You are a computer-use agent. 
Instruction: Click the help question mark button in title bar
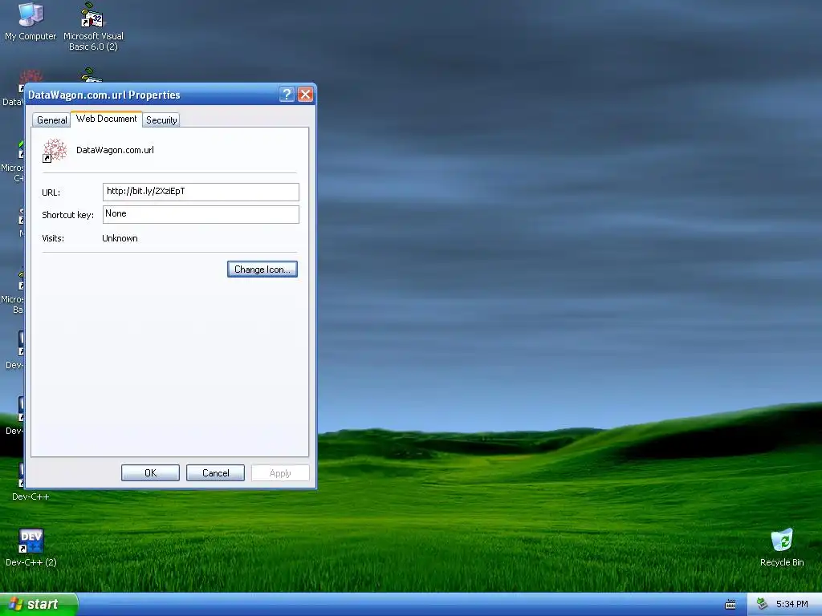point(287,95)
